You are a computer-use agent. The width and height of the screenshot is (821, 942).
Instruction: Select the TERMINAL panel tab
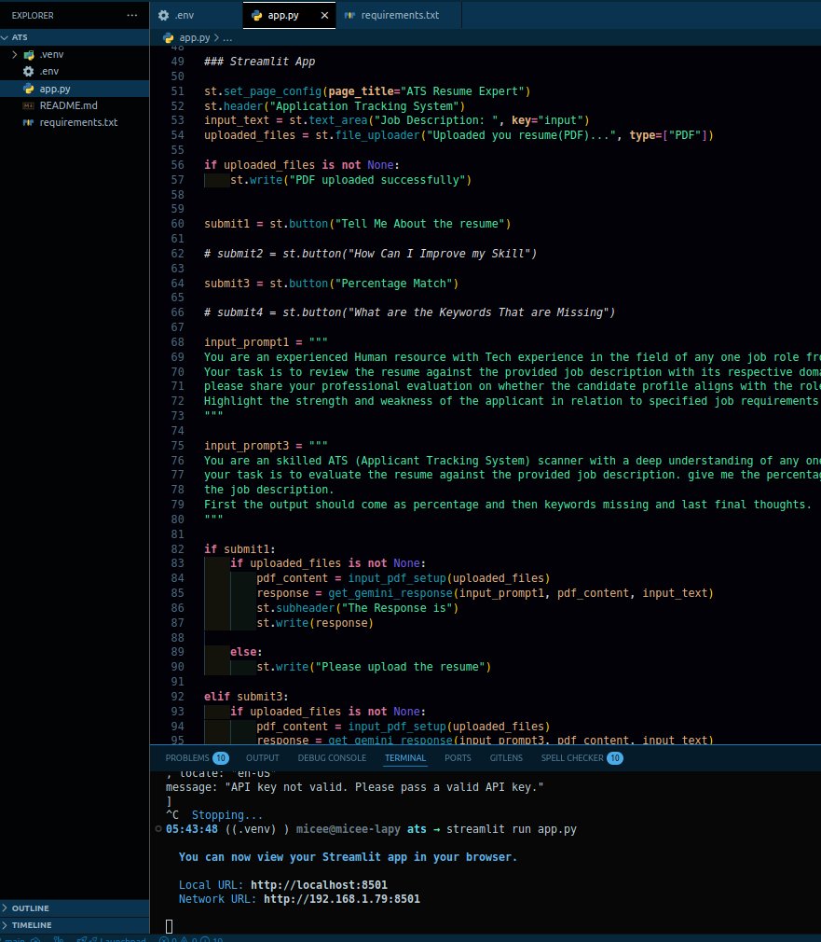405,758
